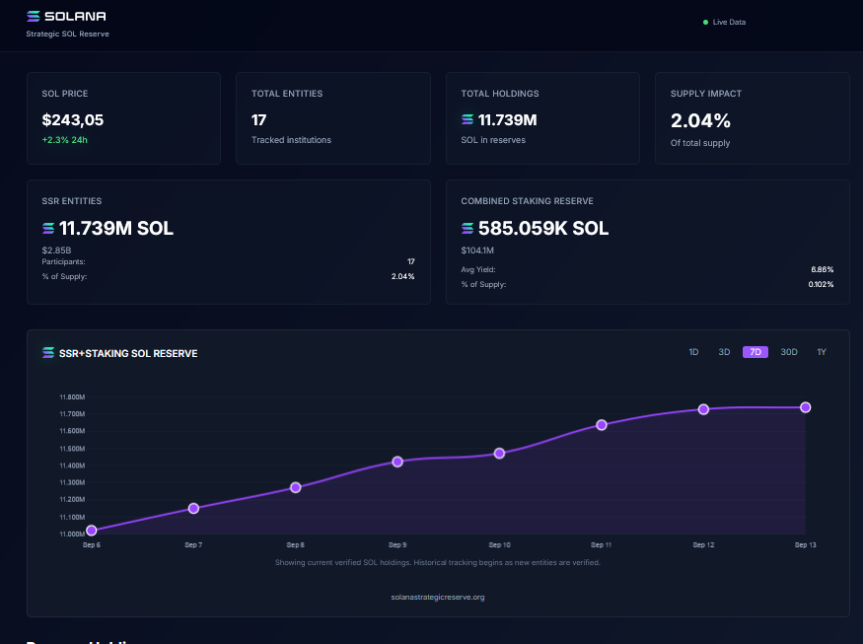Click the green Live Data status dot
863x644 pixels.
[705, 22]
